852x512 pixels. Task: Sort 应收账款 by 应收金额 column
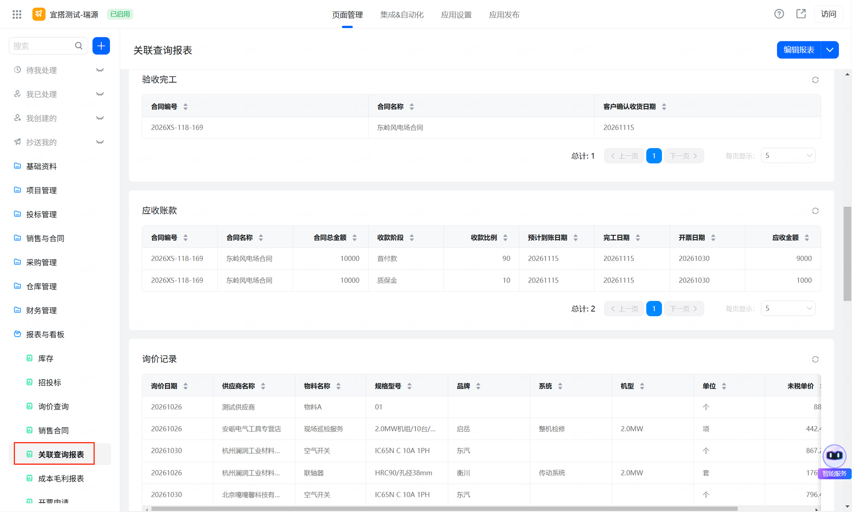tap(807, 238)
